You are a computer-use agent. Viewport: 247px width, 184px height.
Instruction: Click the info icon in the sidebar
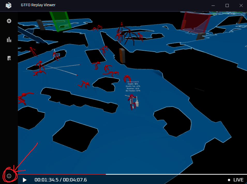point(9,176)
